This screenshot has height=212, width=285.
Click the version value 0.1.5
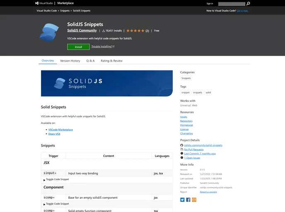(202, 170)
